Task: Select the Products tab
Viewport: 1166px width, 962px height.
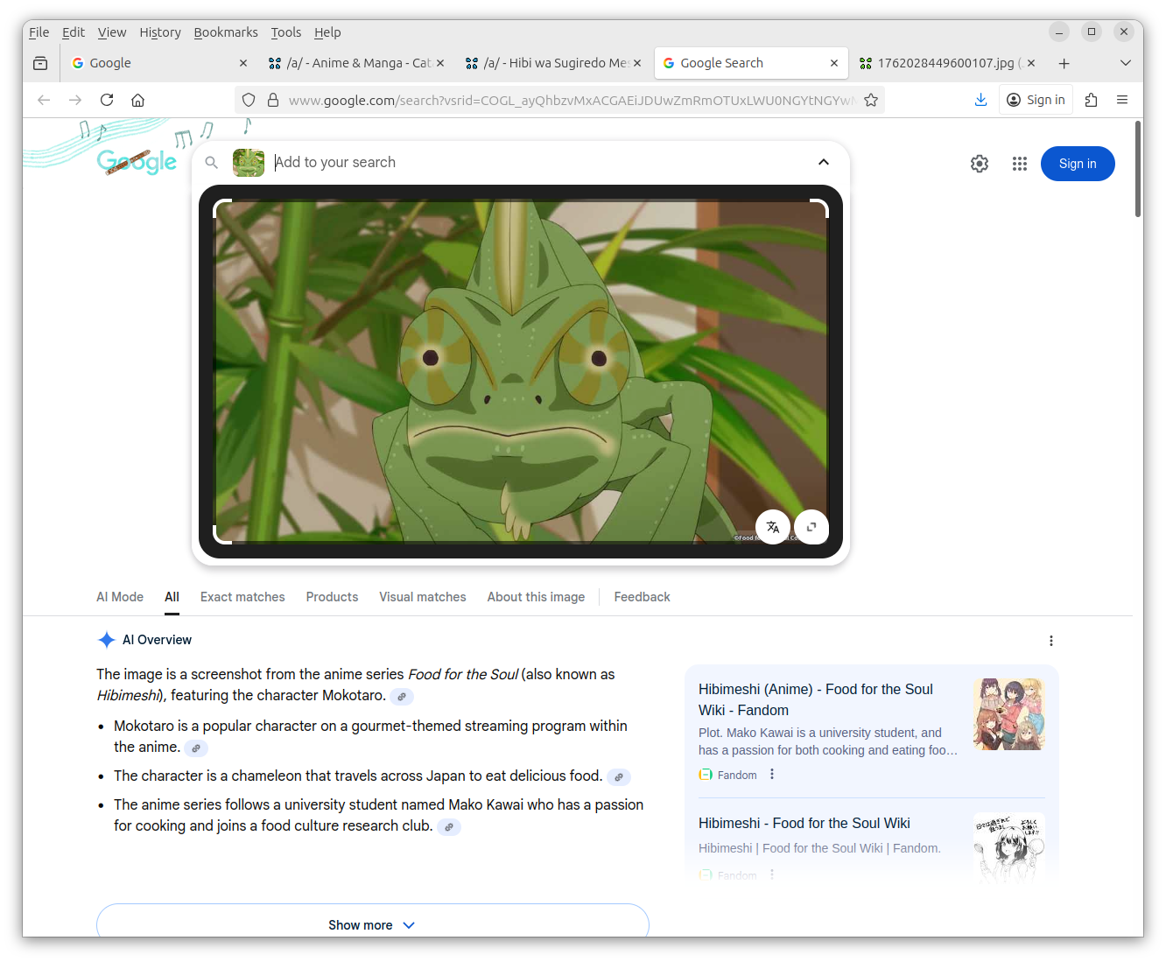Action: 332,597
